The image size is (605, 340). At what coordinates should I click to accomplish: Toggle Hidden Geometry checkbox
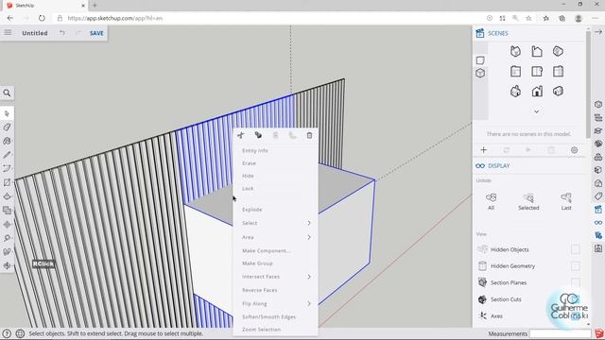[575, 266]
